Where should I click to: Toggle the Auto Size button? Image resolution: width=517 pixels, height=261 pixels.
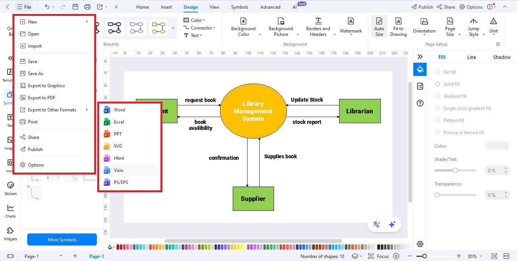coord(379,26)
